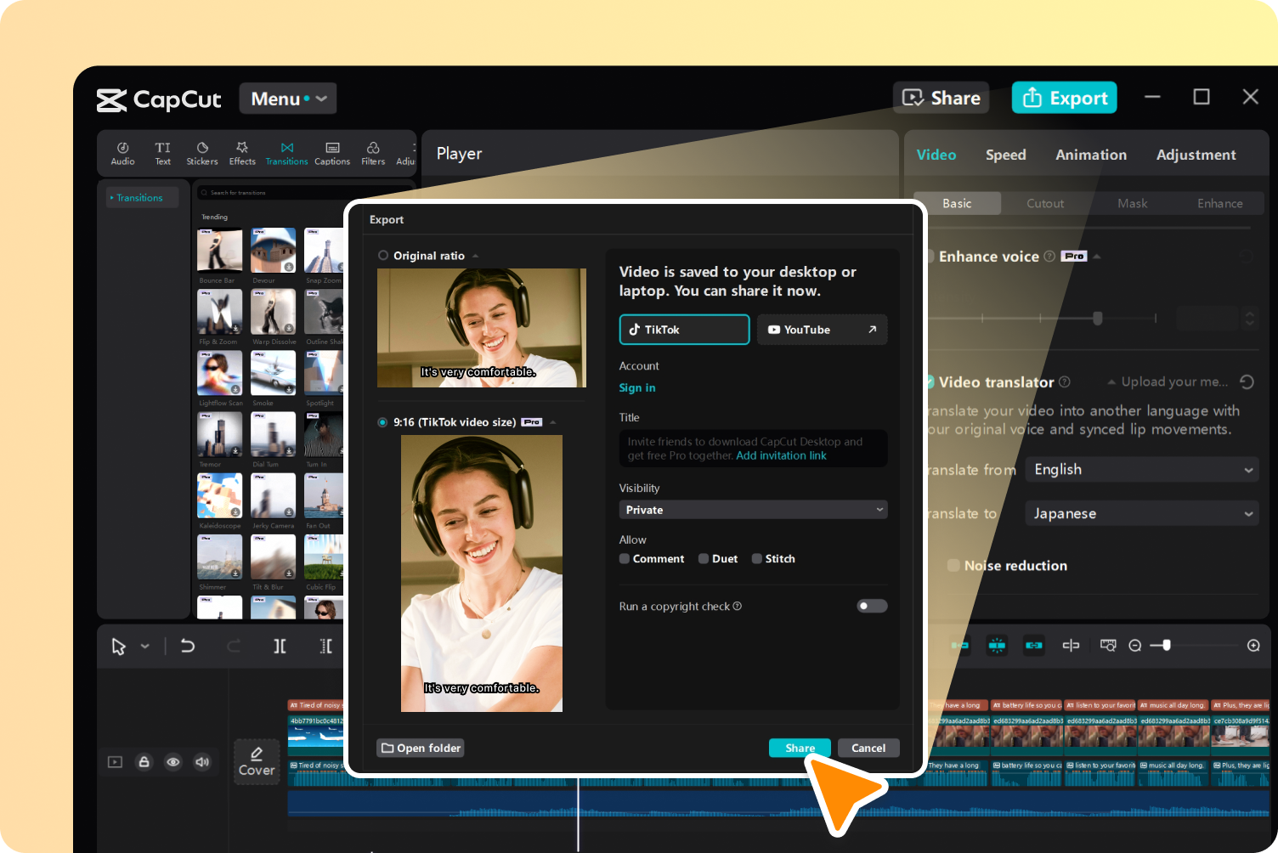This screenshot has width=1278, height=853.
Task: Select the Cutout sub-tab
Action: pos(1045,203)
